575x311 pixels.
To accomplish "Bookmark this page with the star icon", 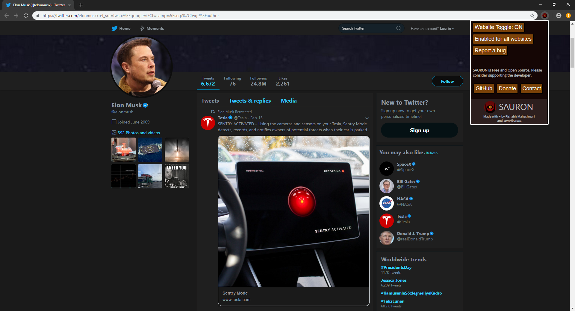I will pos(532,16).
